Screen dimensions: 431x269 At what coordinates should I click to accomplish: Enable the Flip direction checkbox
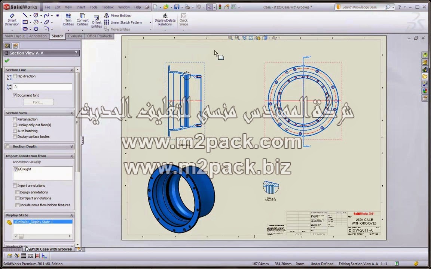(15, 76)
